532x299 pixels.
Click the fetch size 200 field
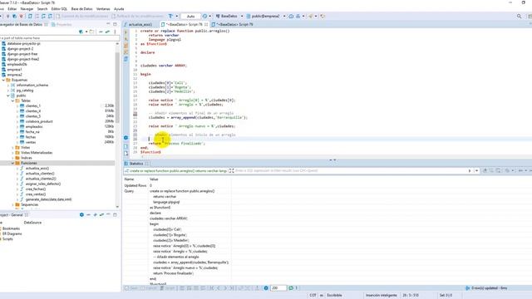(278, 288)
